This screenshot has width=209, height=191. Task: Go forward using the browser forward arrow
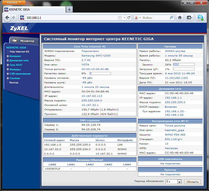click(x=14, y=18)
